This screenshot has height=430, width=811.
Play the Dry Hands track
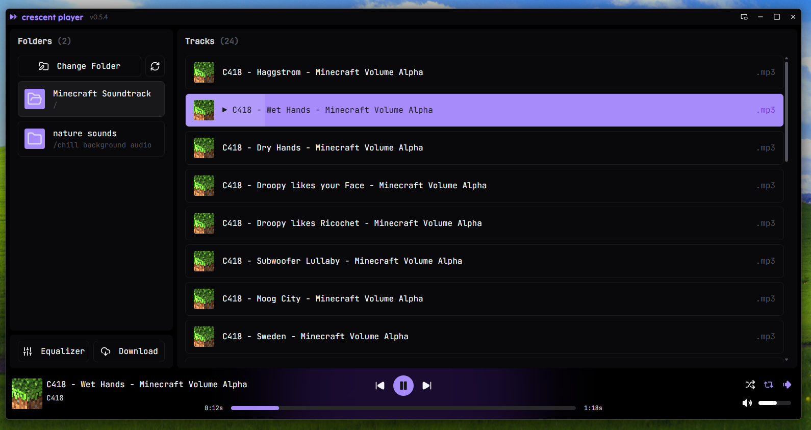(x=484, y=148)
